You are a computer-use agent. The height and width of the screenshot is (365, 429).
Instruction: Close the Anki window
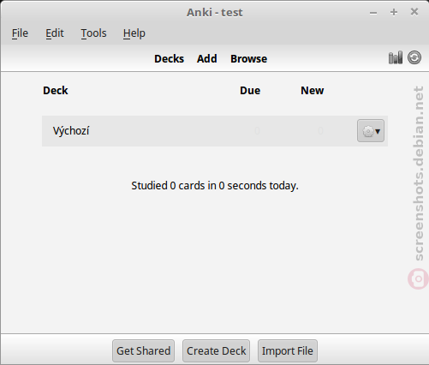click(414, 12)
